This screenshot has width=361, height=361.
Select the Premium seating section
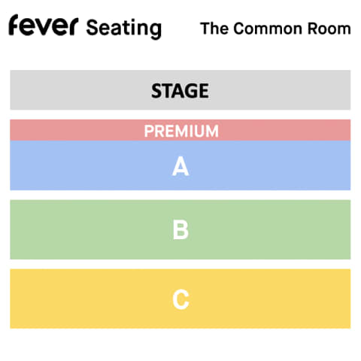(x=180, y=130)
